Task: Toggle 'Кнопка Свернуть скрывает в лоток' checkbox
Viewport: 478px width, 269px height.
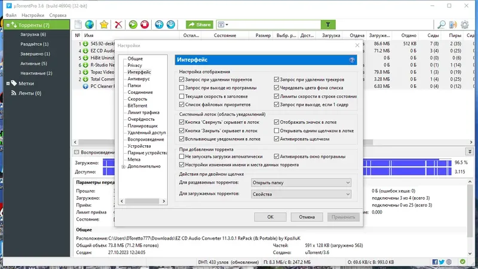Action: click(182, 122)
